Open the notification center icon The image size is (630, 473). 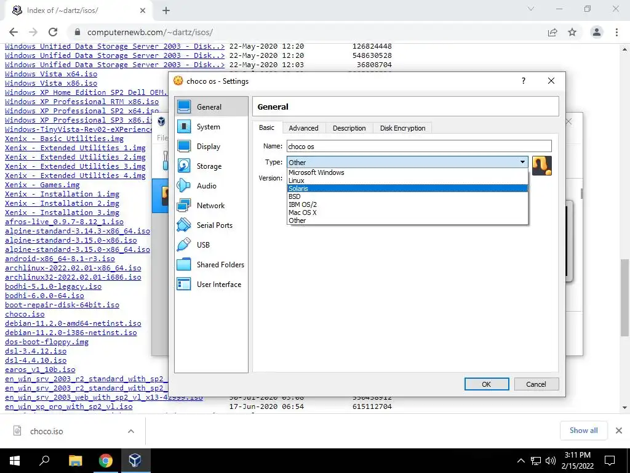click(x=610, y=461)
